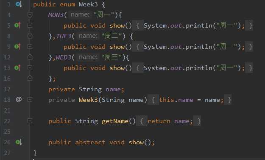
Task: Click the Week3 constructor name on line 18
Action: click(x=88, y=100)
